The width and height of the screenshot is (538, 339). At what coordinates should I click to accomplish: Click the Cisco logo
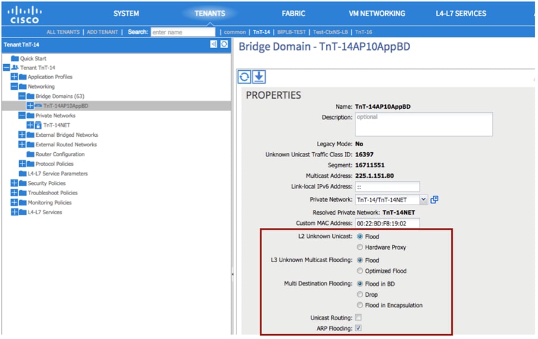pos(24,14)
